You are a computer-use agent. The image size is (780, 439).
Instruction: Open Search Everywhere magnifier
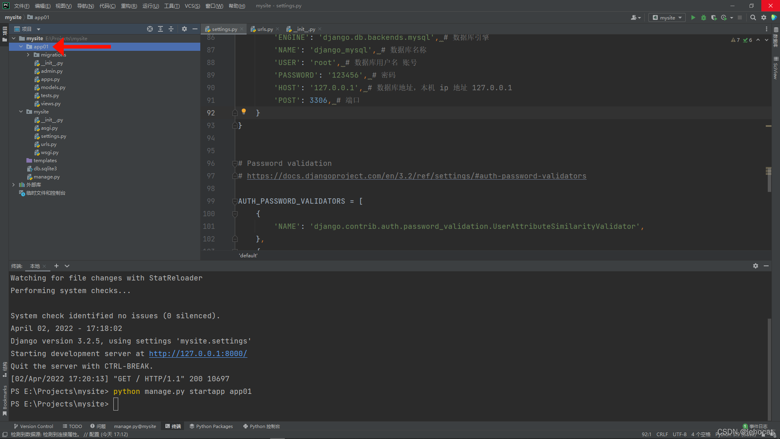753,17
